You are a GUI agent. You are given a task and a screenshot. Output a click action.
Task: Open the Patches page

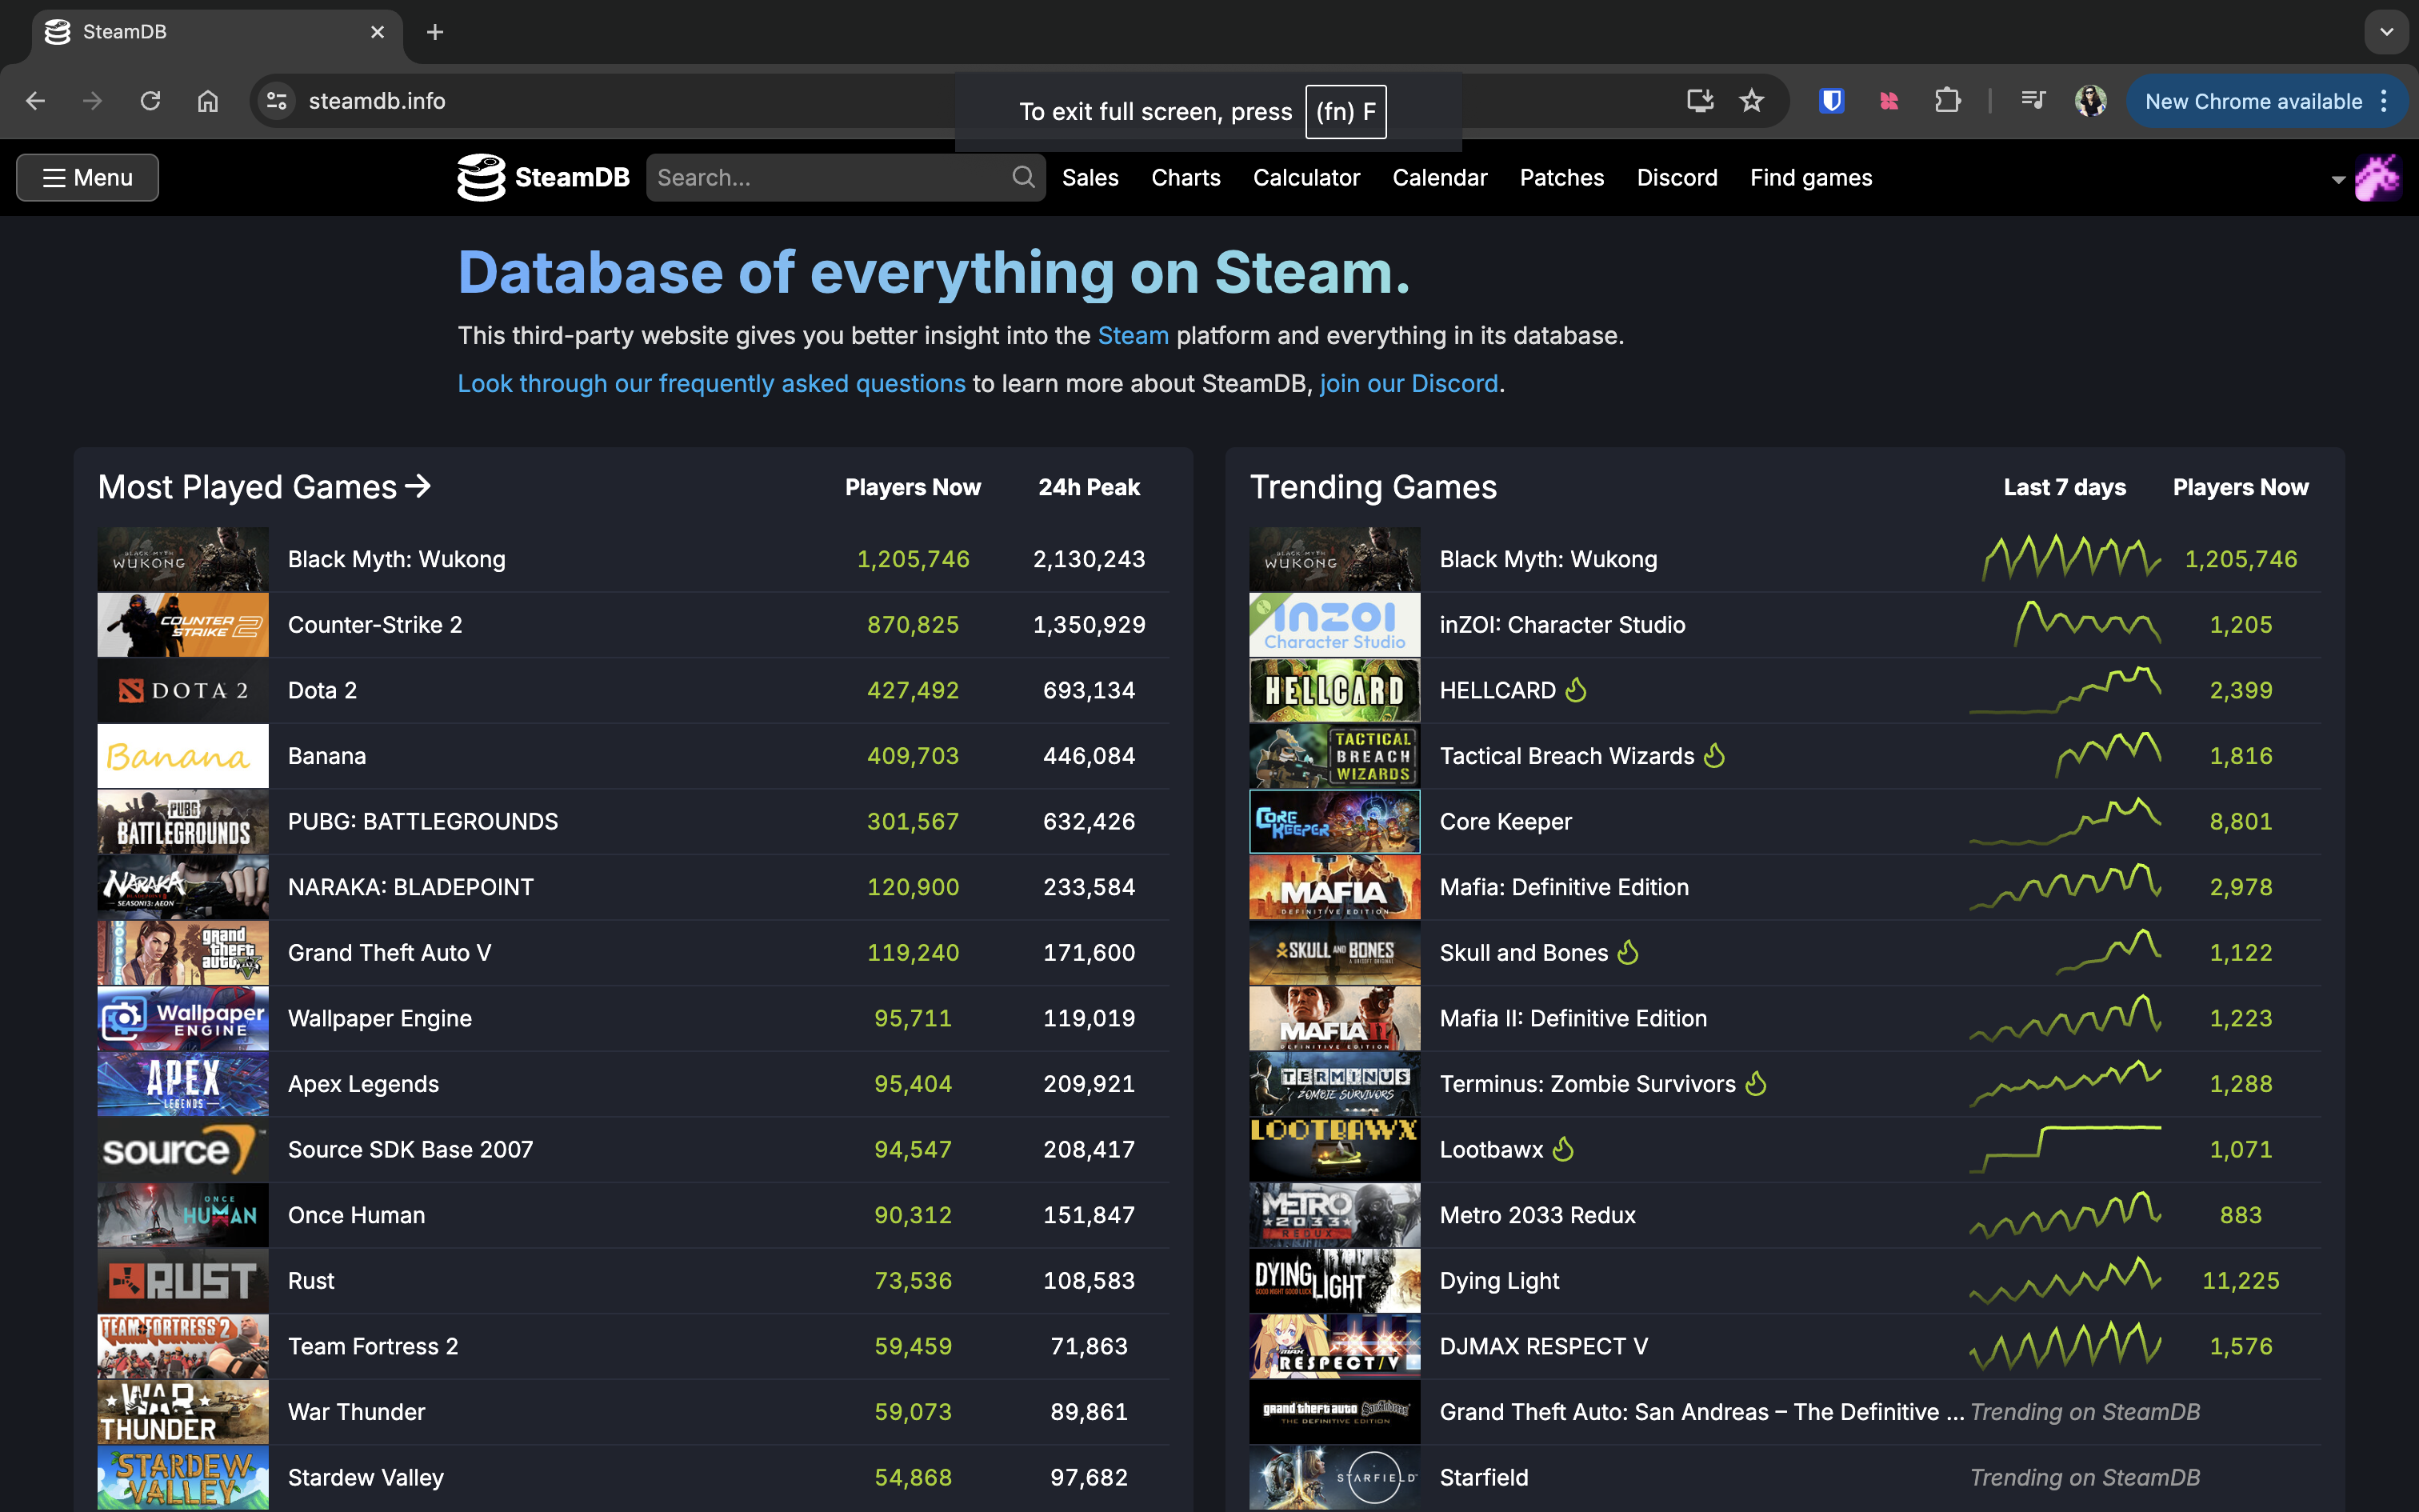click(x=1561, y=177)
